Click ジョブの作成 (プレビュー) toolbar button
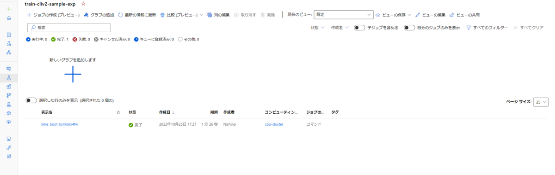This screenshot has width=555, height=175. point(54,15)
